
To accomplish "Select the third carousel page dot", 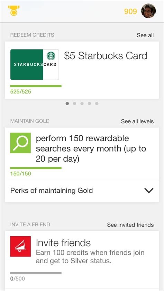I will (82, 103).
